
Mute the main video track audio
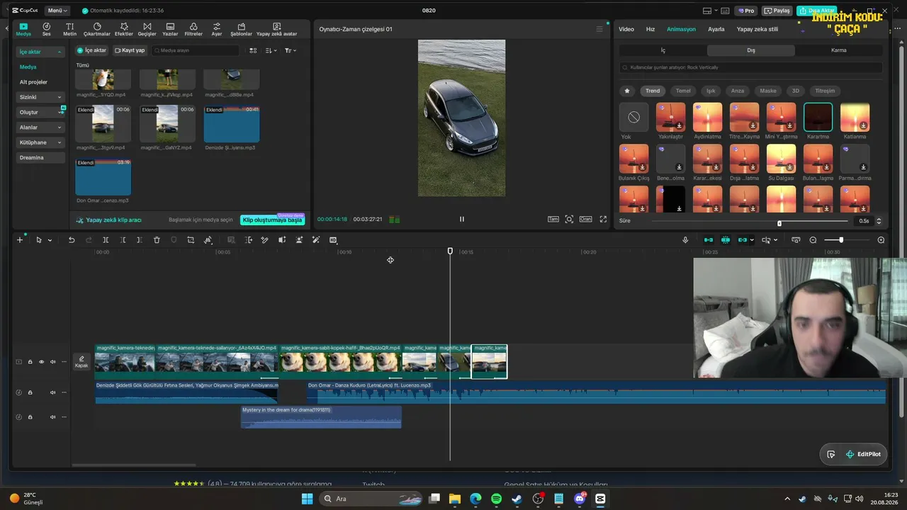(x=52, y=362)
